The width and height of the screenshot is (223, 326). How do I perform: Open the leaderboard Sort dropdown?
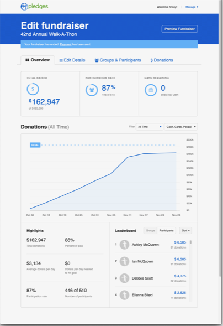185,230
